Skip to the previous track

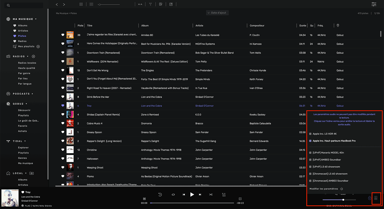[x=184, y=194]
